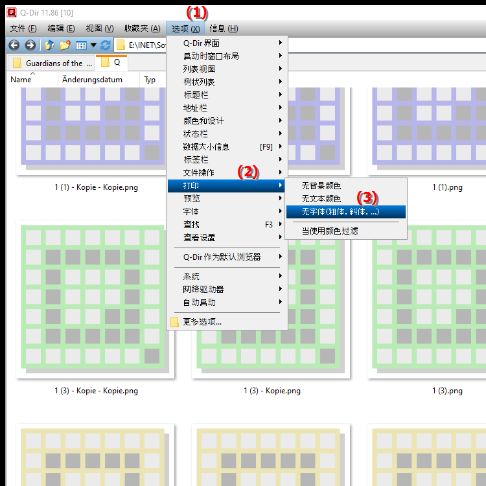
Task: Expand the 字体 submenu
Action: [227, 211]
